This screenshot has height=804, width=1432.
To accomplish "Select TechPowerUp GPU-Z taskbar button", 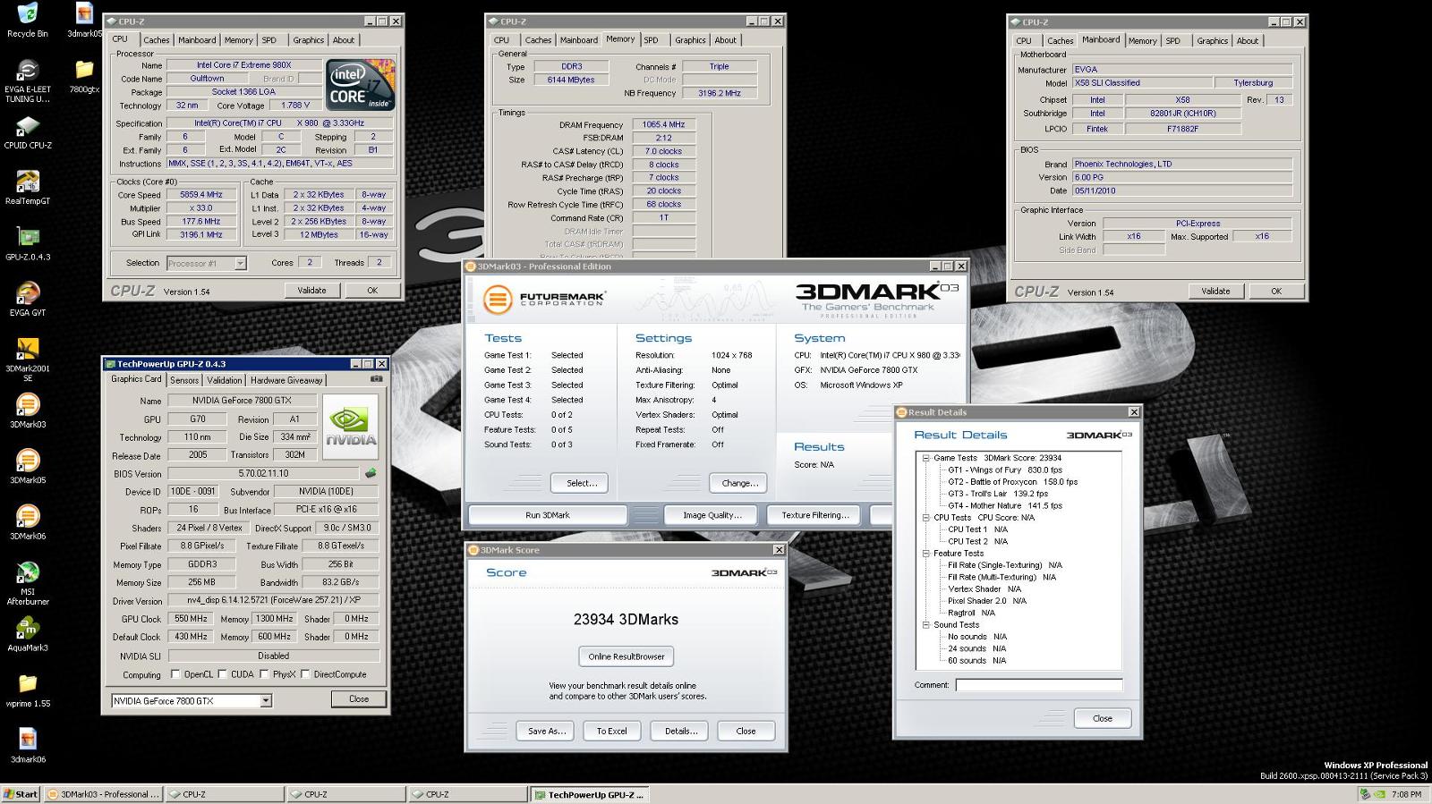I will (590, 794).
